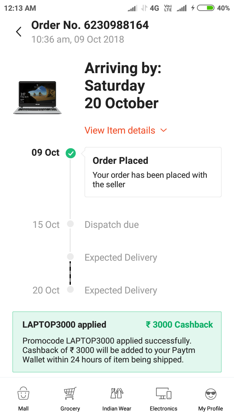The height and width of the screenshot is (416, 234).
Task: Open the Grocery cart icon
Action: click(70, 394)
